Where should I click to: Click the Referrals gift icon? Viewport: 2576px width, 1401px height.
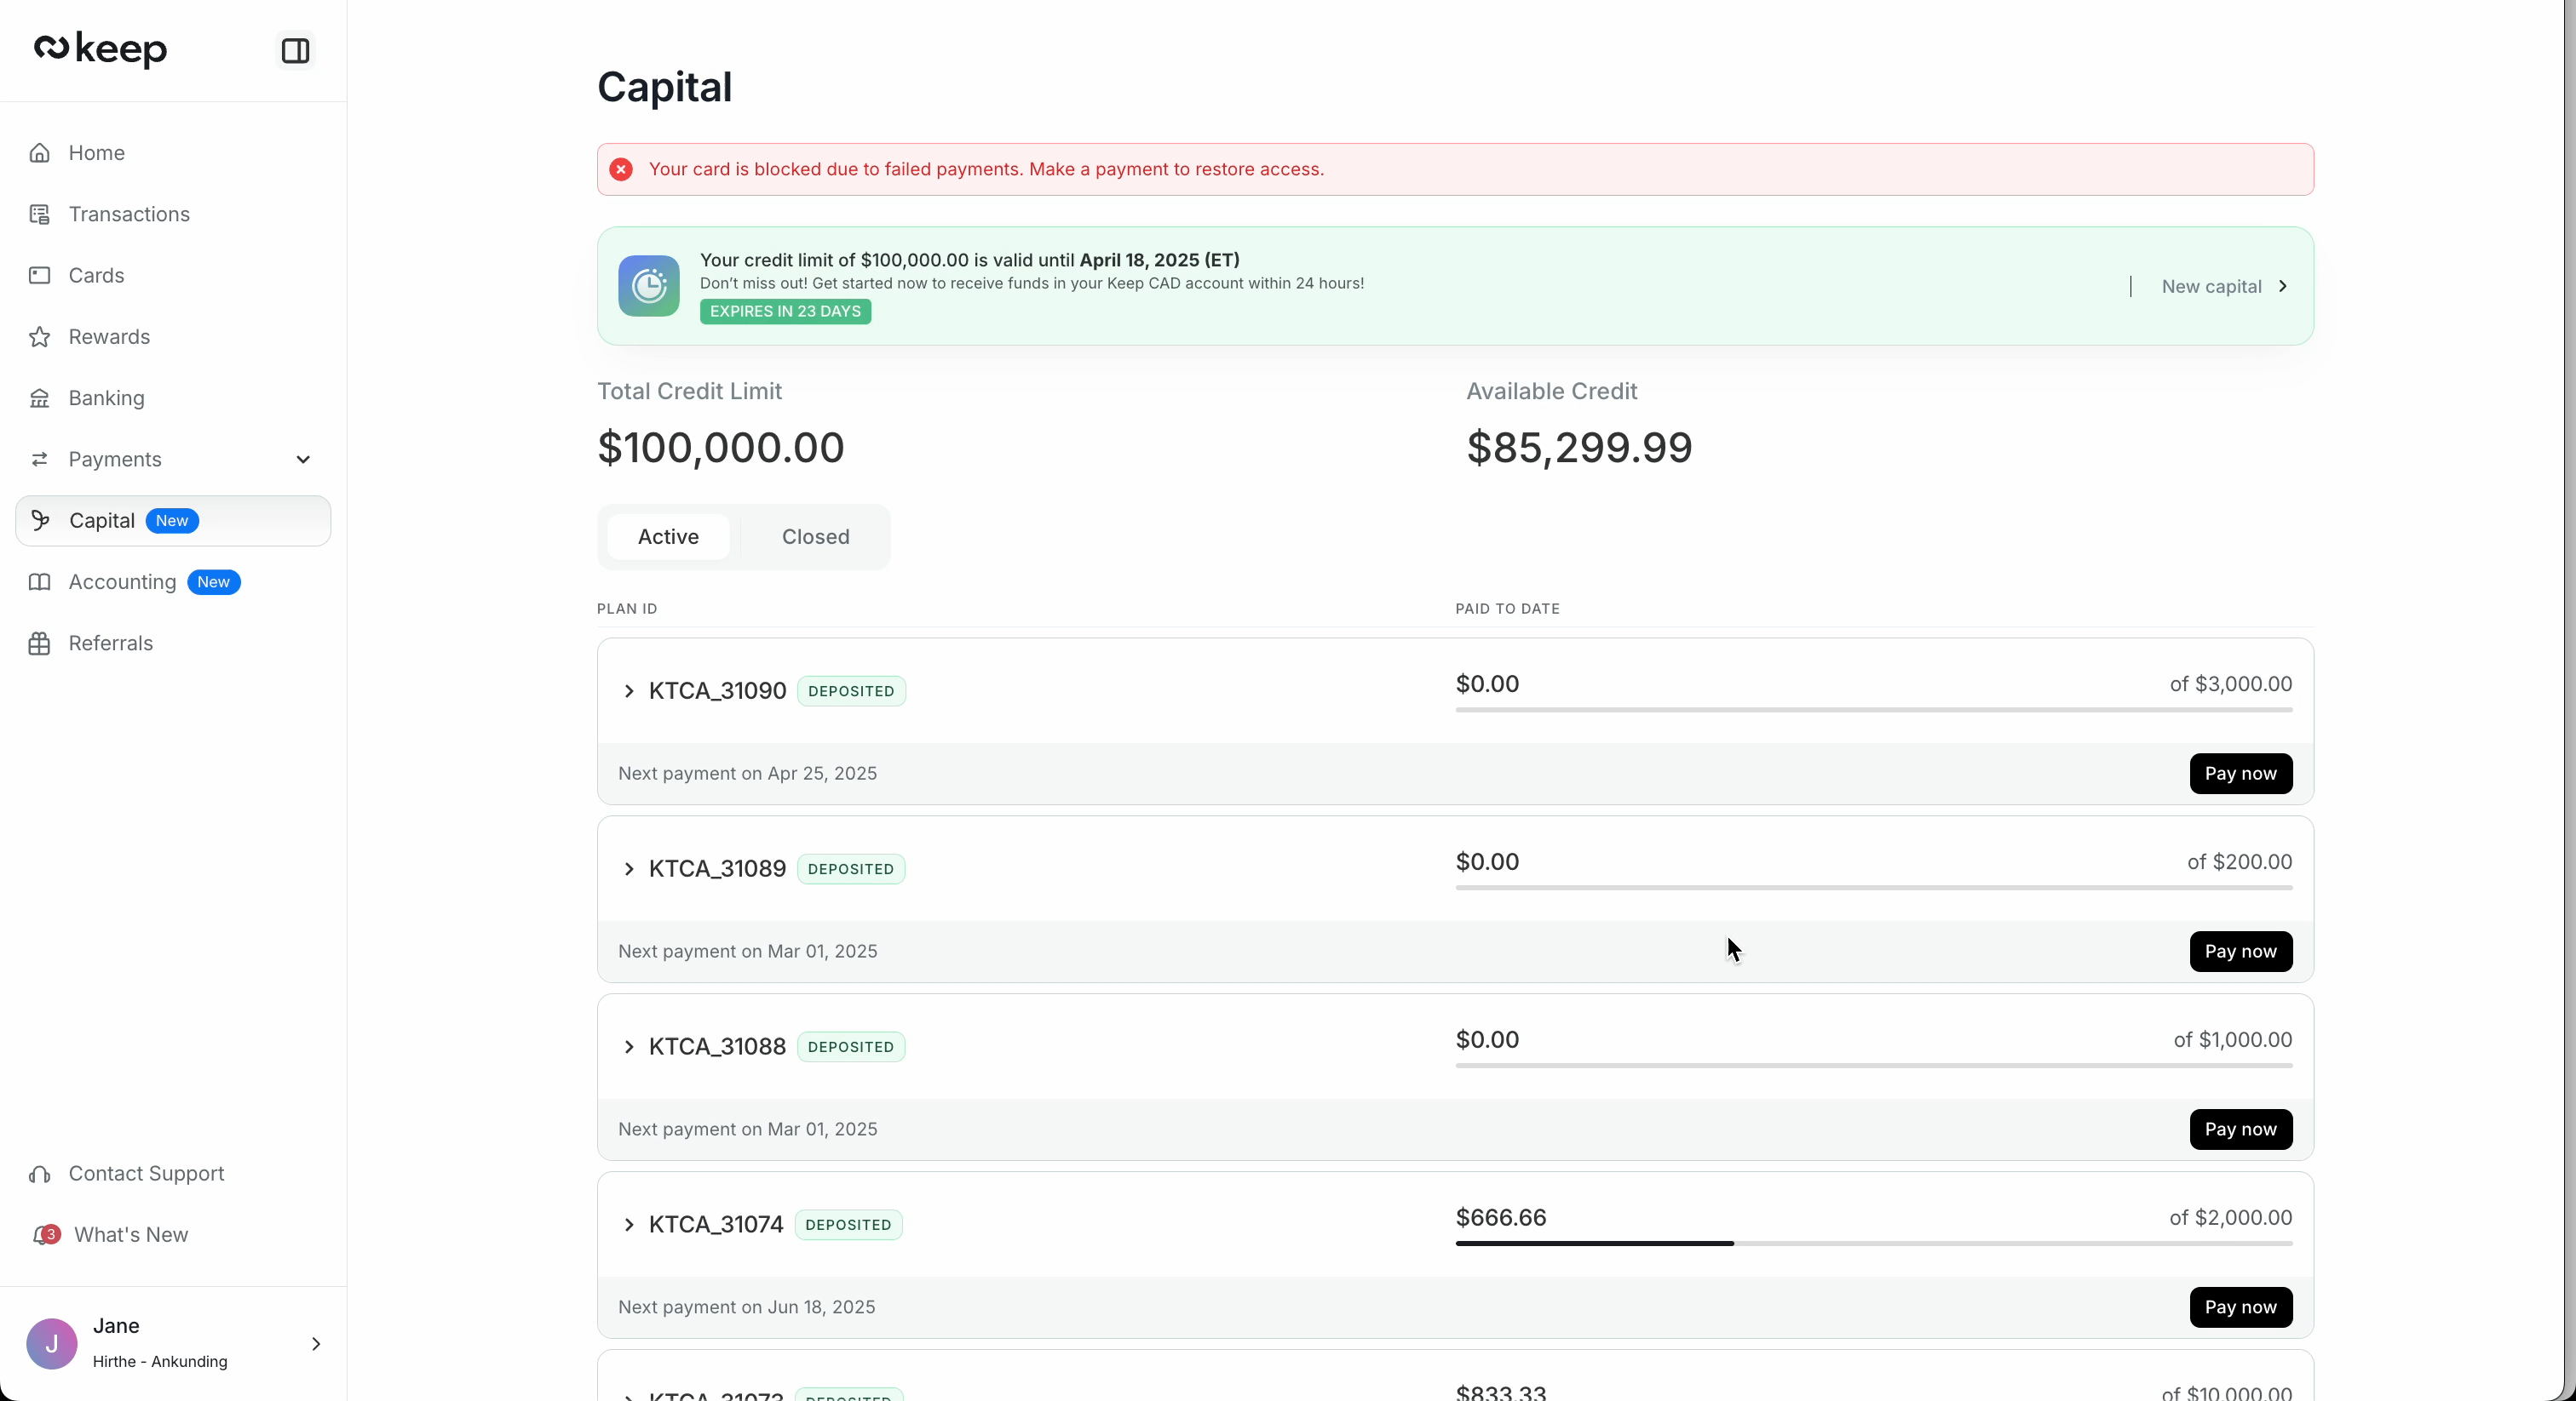(x=40, y=643)
